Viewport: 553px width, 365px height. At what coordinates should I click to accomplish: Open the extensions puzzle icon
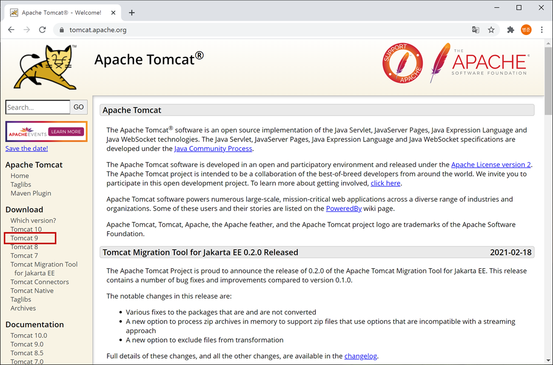[510, 30]
